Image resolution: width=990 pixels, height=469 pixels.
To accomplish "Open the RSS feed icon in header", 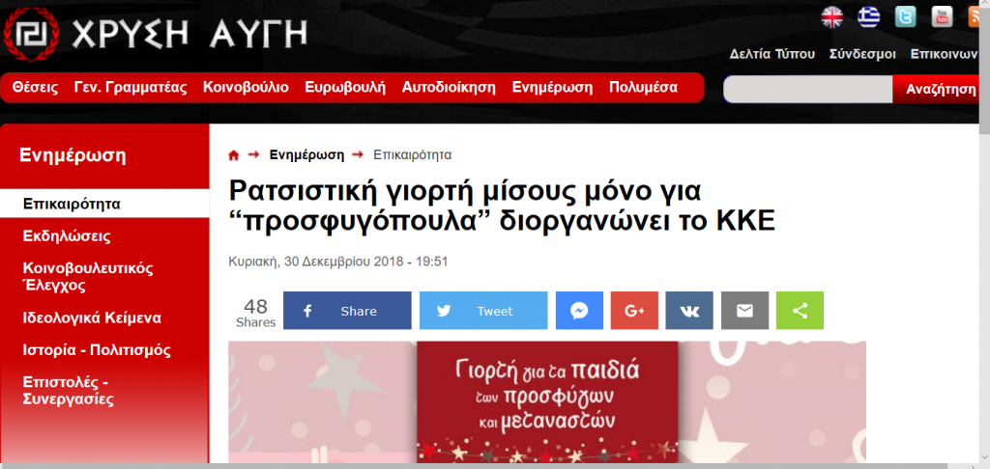I will pos(975,17).
